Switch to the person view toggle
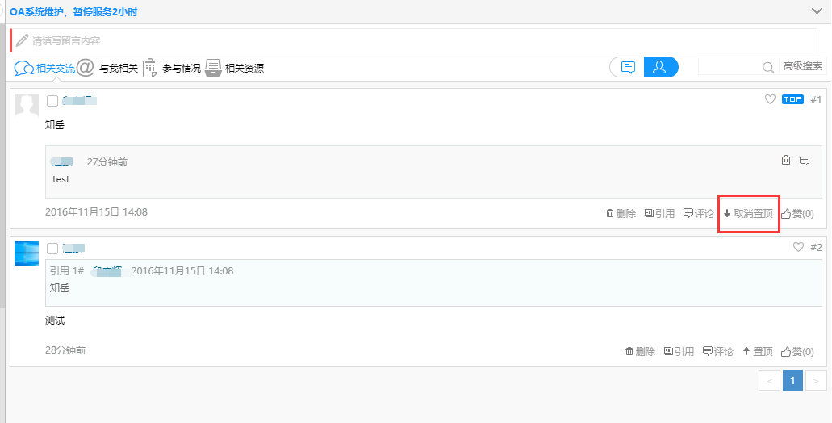This screenshot has width=832, height=423. (x=660, y=67)
